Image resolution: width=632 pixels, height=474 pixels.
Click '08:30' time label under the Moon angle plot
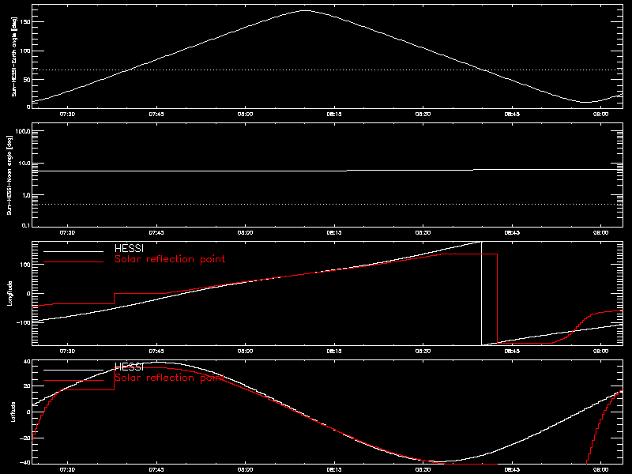pyautogui.click(x=423, y=232)
